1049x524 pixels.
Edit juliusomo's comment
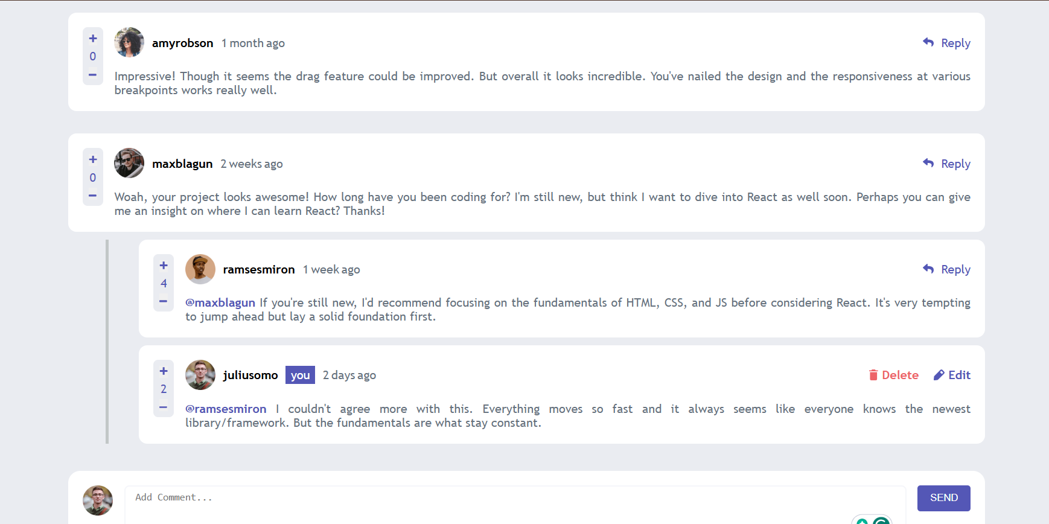tap(952, 375)
